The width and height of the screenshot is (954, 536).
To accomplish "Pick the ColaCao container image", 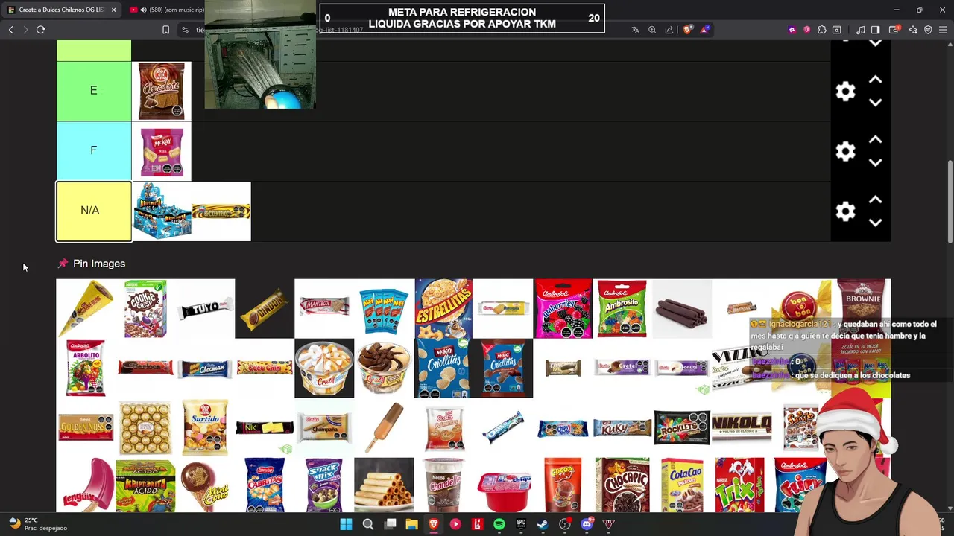I will [682, 485].
